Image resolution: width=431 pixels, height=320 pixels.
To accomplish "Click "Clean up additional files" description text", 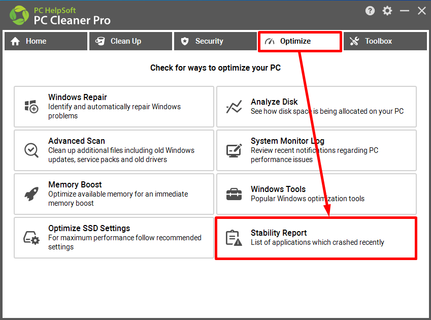I will click(x=121, y=155).
